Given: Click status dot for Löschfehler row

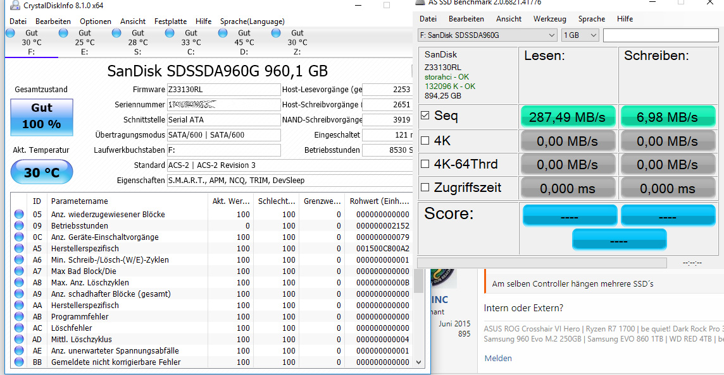Looking at the screenshot, I should [x=19, y=328].
